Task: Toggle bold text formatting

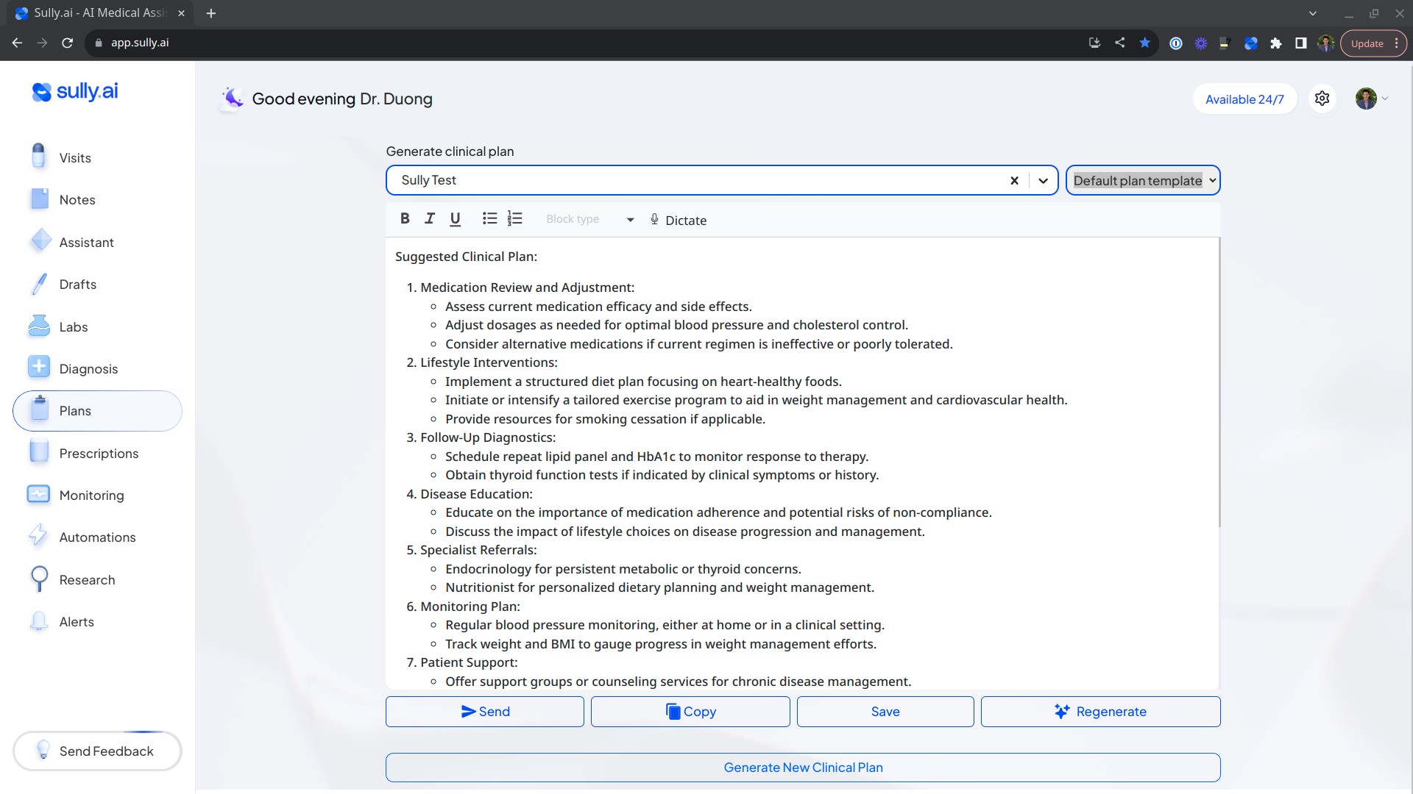Action: [405, 218]
